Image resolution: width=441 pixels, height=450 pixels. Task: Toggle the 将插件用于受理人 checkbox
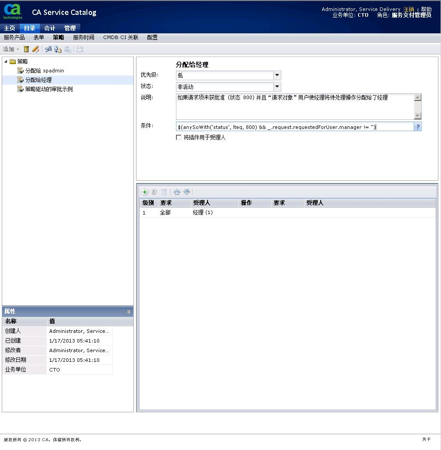pyautogui.click(x=179, y=137)
